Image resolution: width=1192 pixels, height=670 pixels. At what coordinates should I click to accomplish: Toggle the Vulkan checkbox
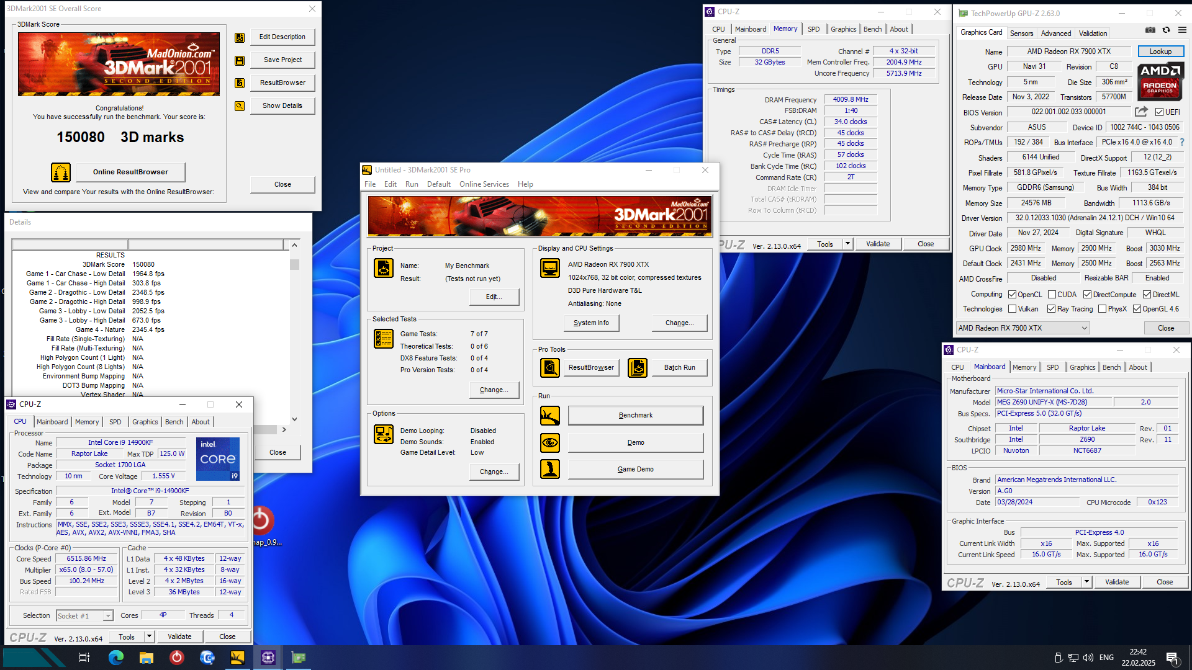click(1013, 309)
